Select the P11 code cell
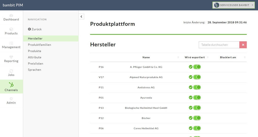 (x=101, y=87)
